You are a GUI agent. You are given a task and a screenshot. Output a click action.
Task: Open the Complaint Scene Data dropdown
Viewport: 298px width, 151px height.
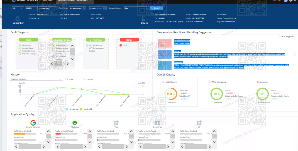[x=136, y=8]
